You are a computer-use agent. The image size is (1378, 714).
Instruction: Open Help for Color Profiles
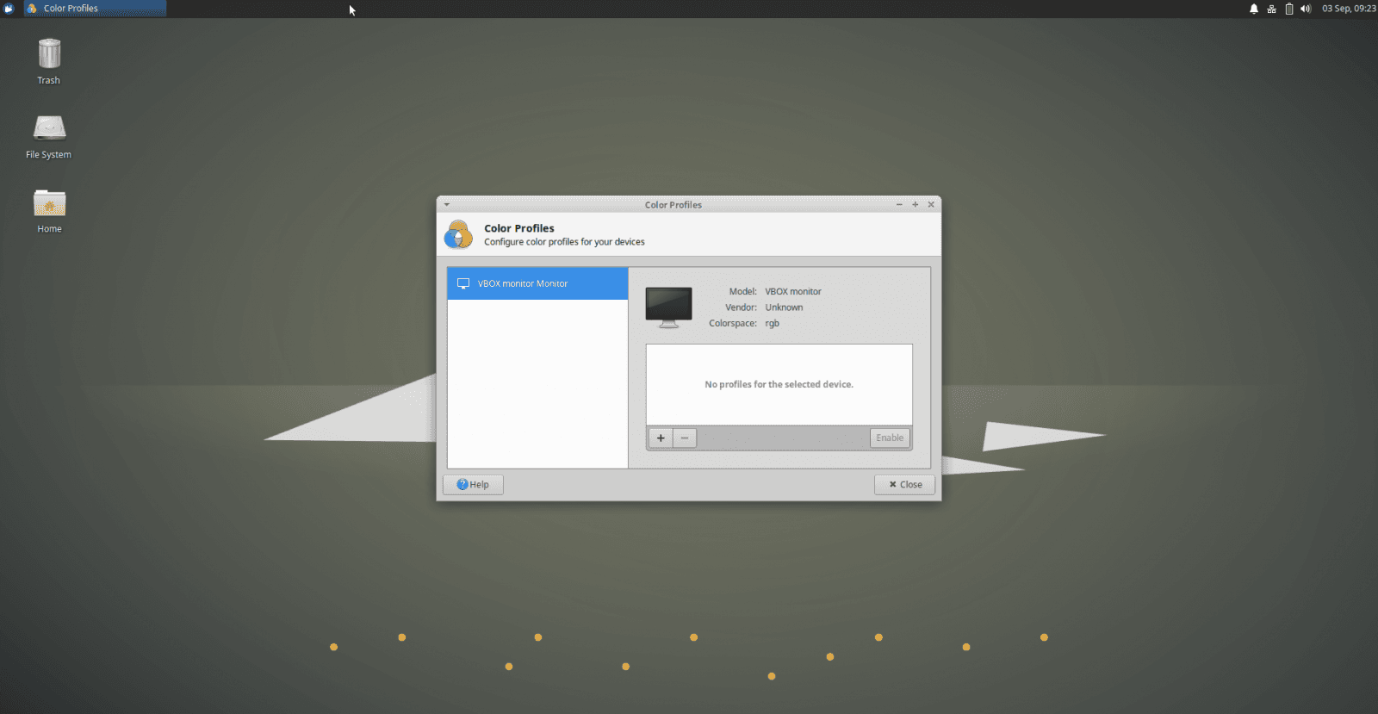click(473, 485)
